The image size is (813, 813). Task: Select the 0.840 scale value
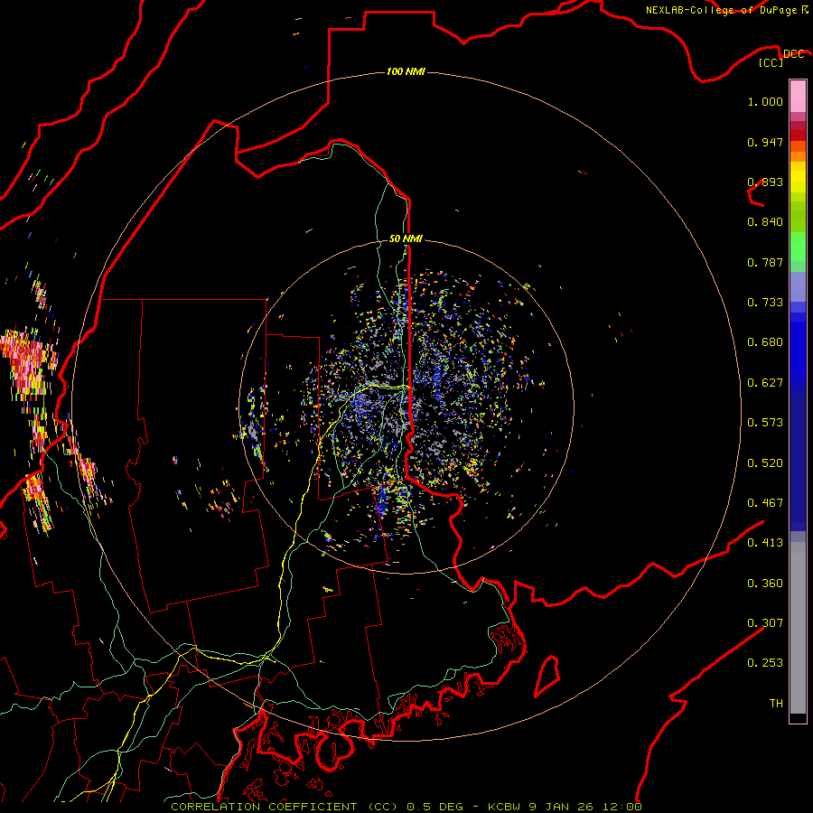(765, 222)
